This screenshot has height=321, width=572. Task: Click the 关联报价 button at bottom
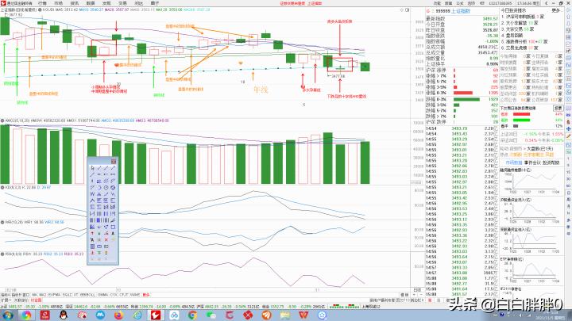(21, 300)
